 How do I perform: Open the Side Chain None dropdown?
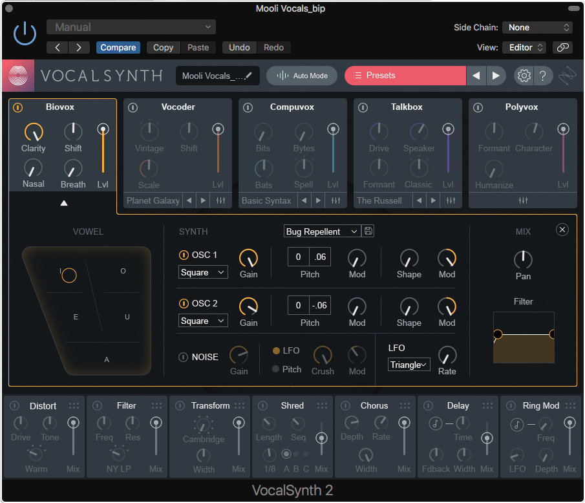click(x=538, y=27)
